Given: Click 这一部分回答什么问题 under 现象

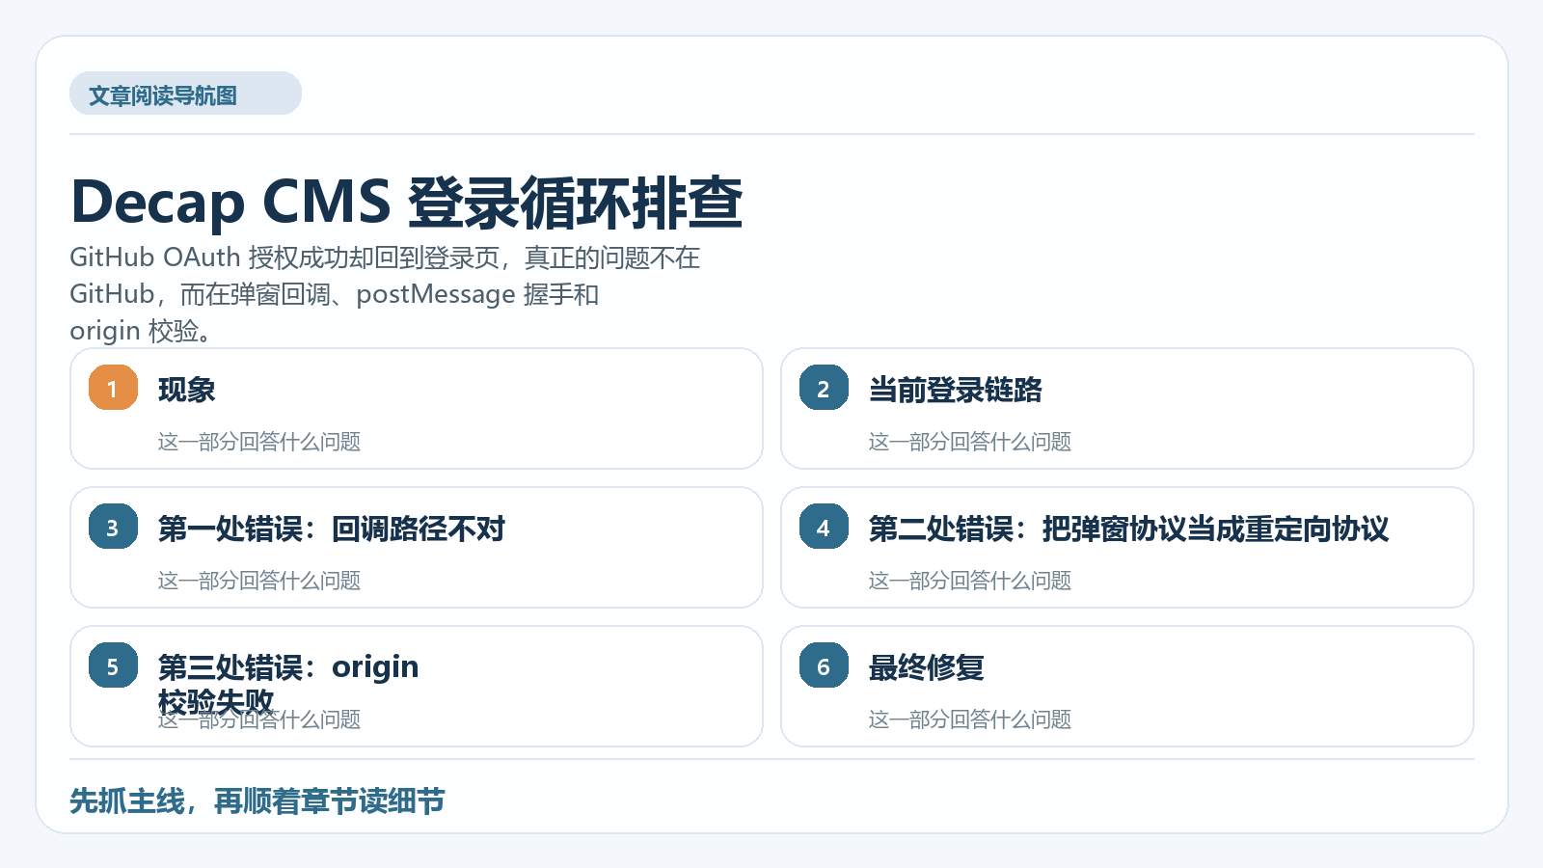Looking at the screenshot, I should tap(259, 442).
